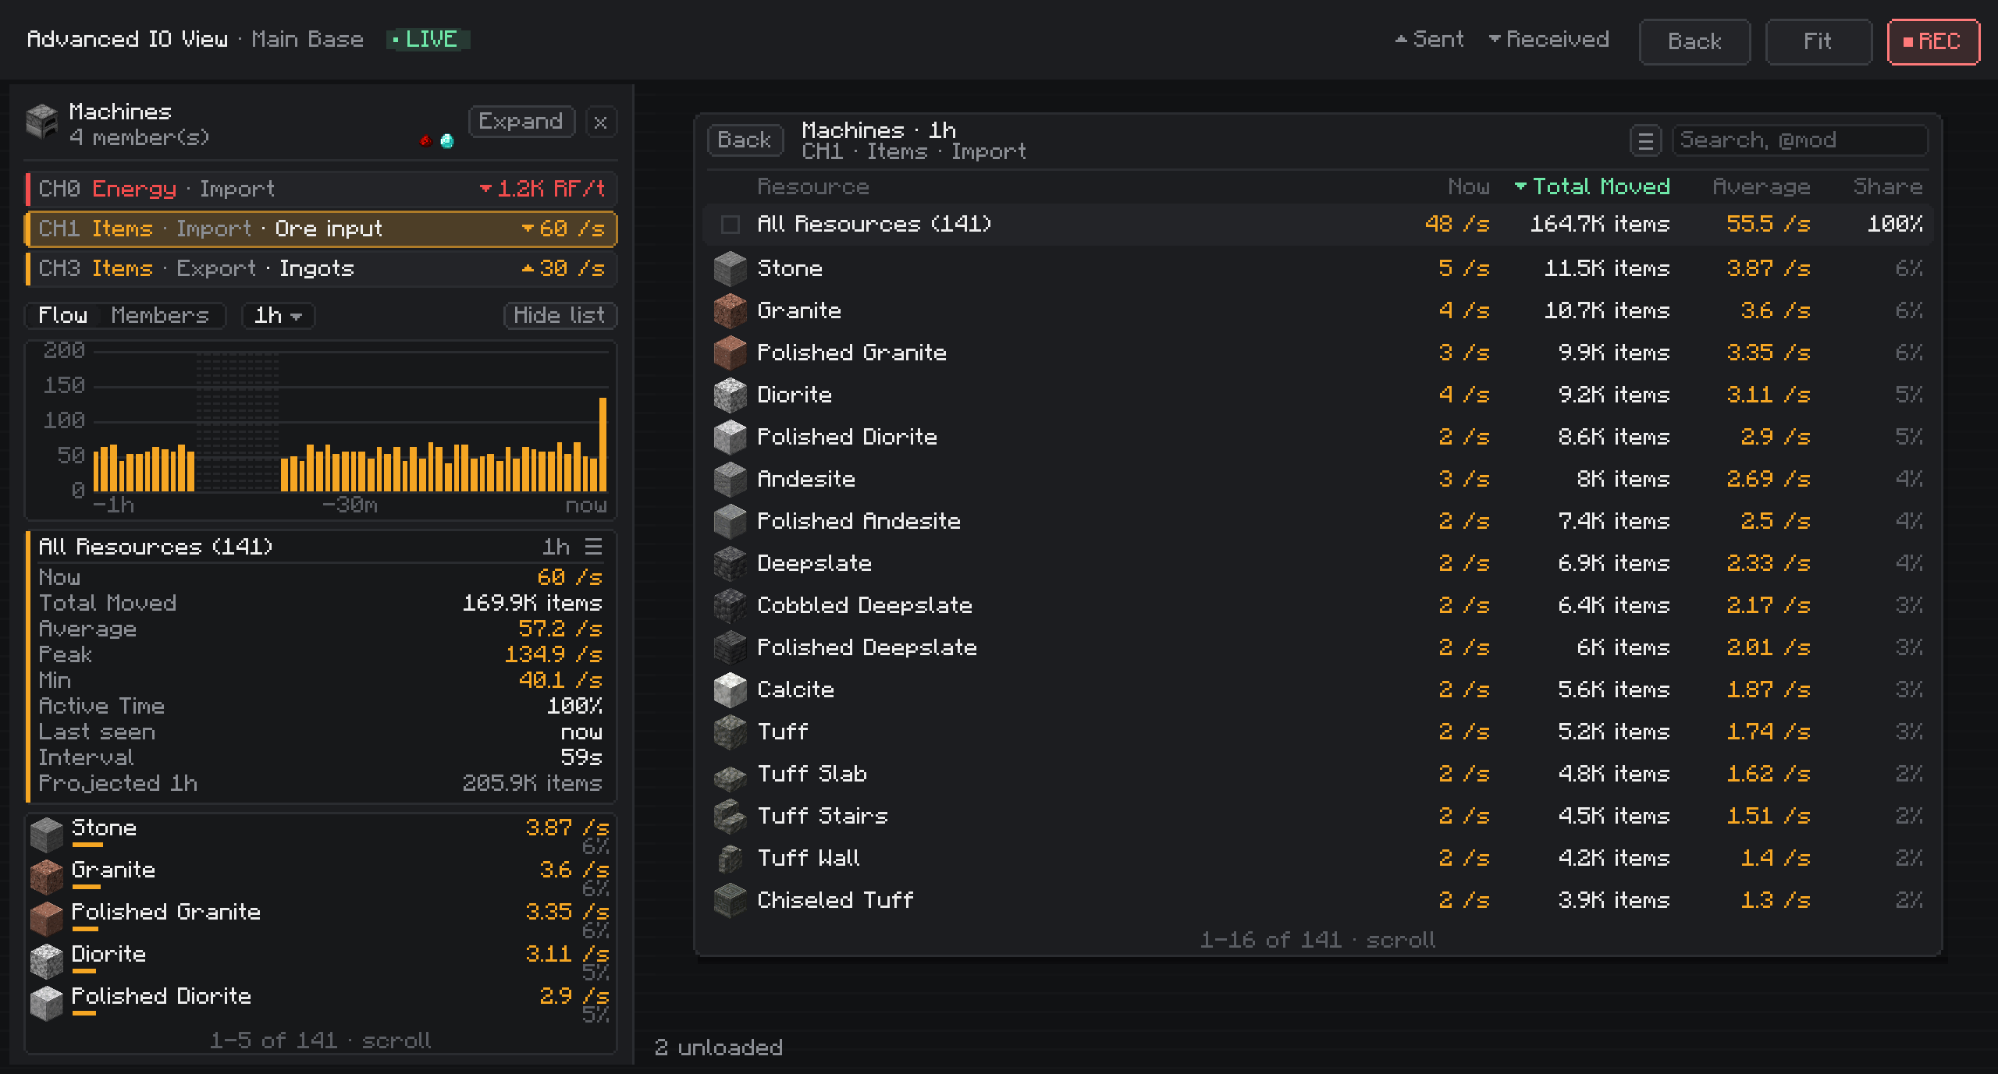Sort by Average column header
The width and height of the screenshot is (1998, 1074).
coord(1761,186)
